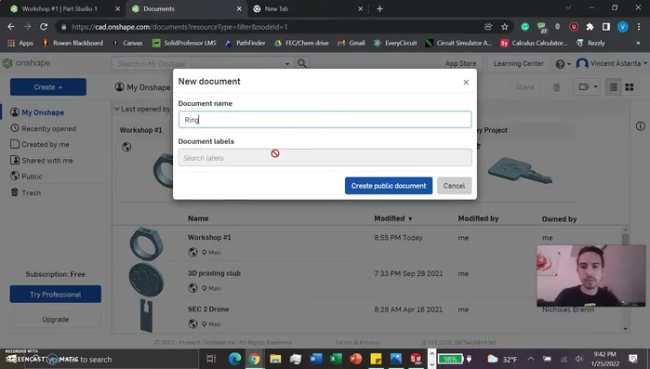Image resolution: width=650 pixels, height=369 pixels.
Task: Click Try Professional button
Action: click(x=56, y=294)
